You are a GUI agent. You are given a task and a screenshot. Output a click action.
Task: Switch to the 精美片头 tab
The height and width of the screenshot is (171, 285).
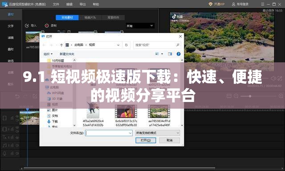[90, 17]
